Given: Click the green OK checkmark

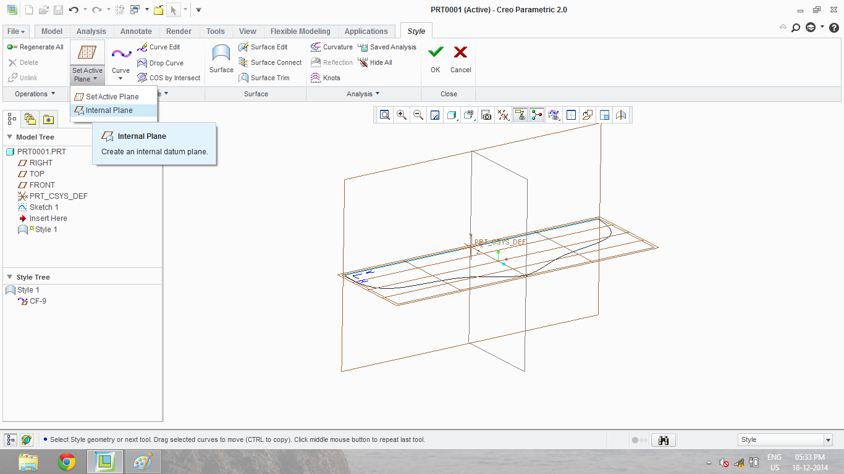Looking at the screenshot, I should coord(436,52).
